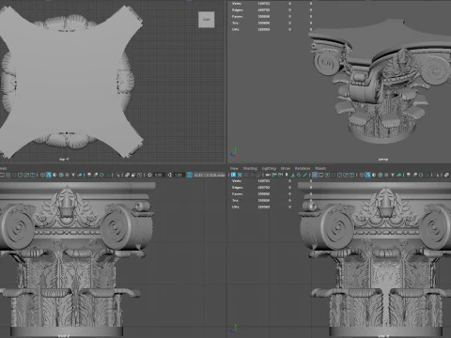Click the gamma reset icon
Viewport: 451px width, 338px height.
point(169,175)
